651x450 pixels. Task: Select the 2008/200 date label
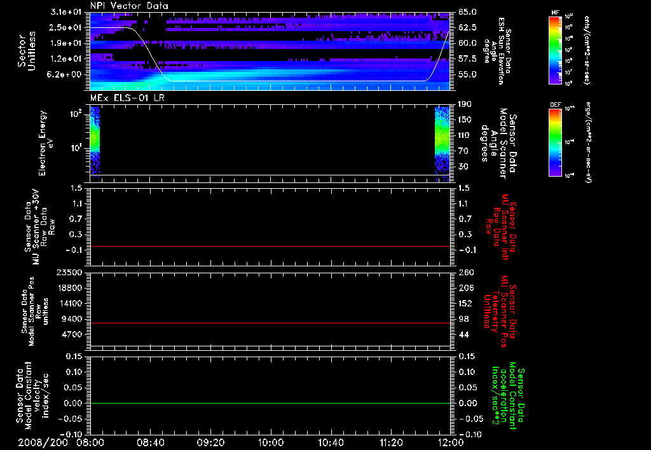(x=42, y=442)
